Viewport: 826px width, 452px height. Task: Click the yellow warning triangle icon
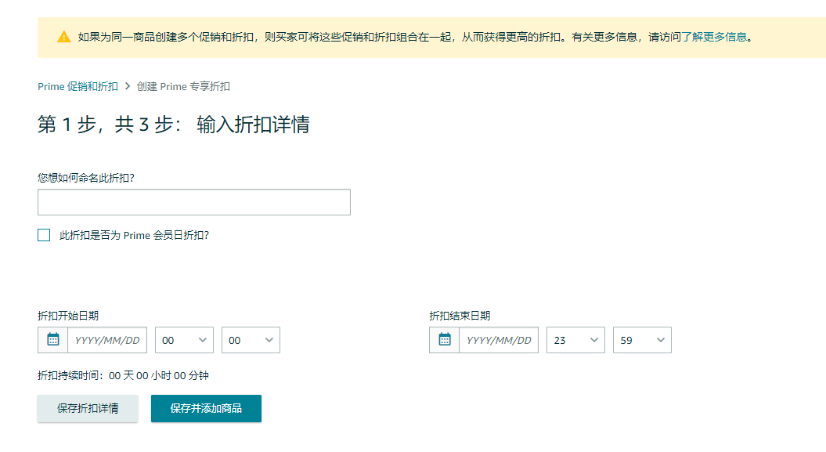[63, 37]
